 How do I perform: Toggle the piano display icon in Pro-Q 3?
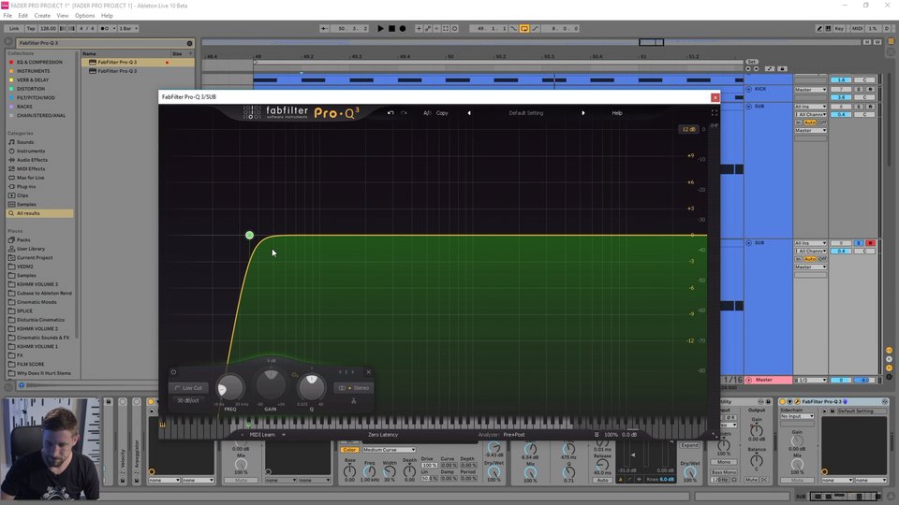click(162, 425)
